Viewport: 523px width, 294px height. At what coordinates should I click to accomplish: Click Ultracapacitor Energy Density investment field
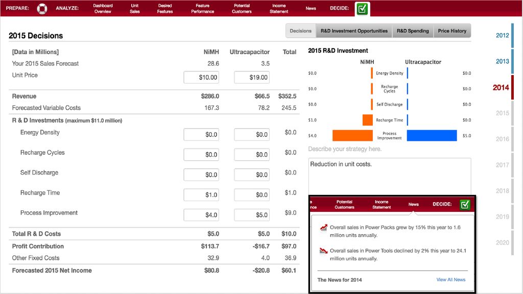252,135
